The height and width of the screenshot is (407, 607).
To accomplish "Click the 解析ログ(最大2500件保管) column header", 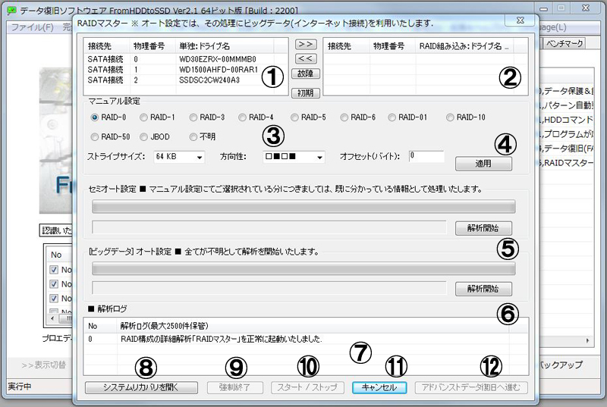I will click(313, 326).
